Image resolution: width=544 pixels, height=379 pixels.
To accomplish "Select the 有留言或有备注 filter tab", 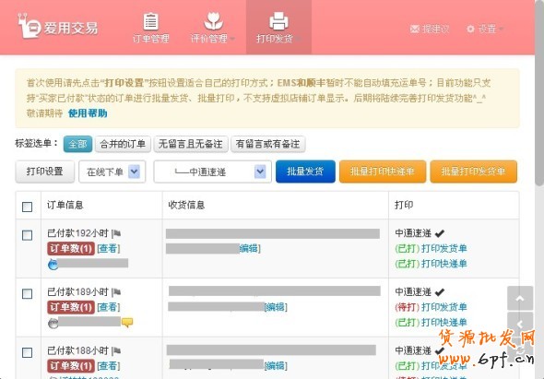I will [x=267, y=144].
